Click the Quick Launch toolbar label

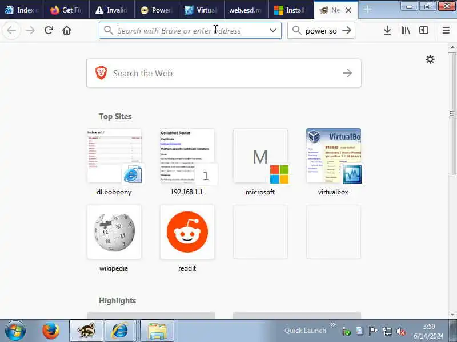[305, 331]
